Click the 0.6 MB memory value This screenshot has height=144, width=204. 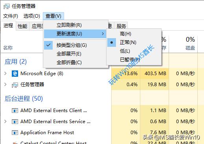[x=158, y=122]
